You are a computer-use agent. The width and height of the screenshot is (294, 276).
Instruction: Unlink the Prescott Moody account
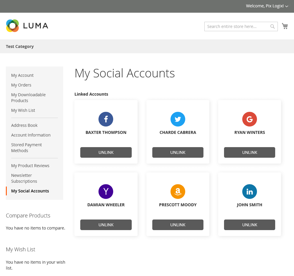point(178,225)
